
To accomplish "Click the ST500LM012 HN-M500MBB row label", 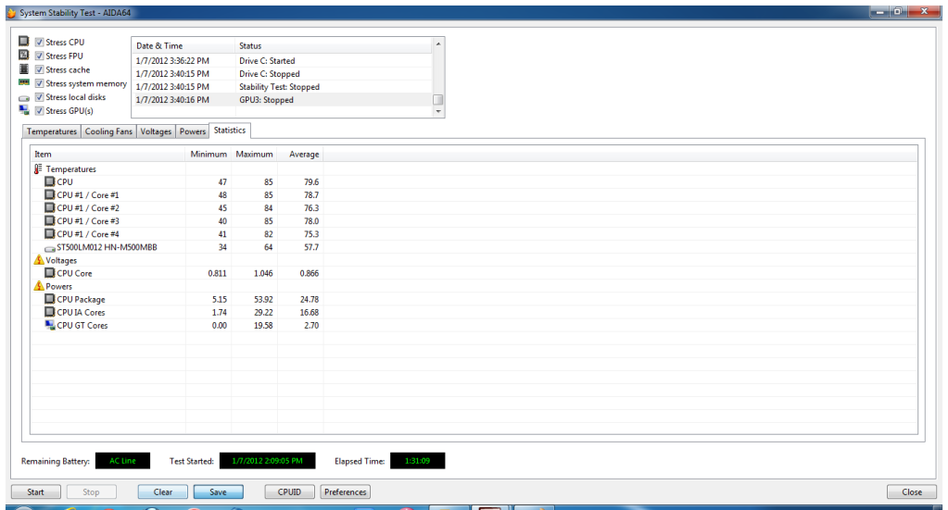I will coord(107,247).
